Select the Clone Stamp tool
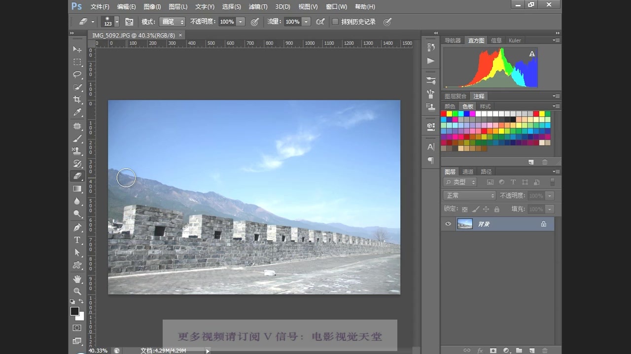631x354 pixels. 77,151
